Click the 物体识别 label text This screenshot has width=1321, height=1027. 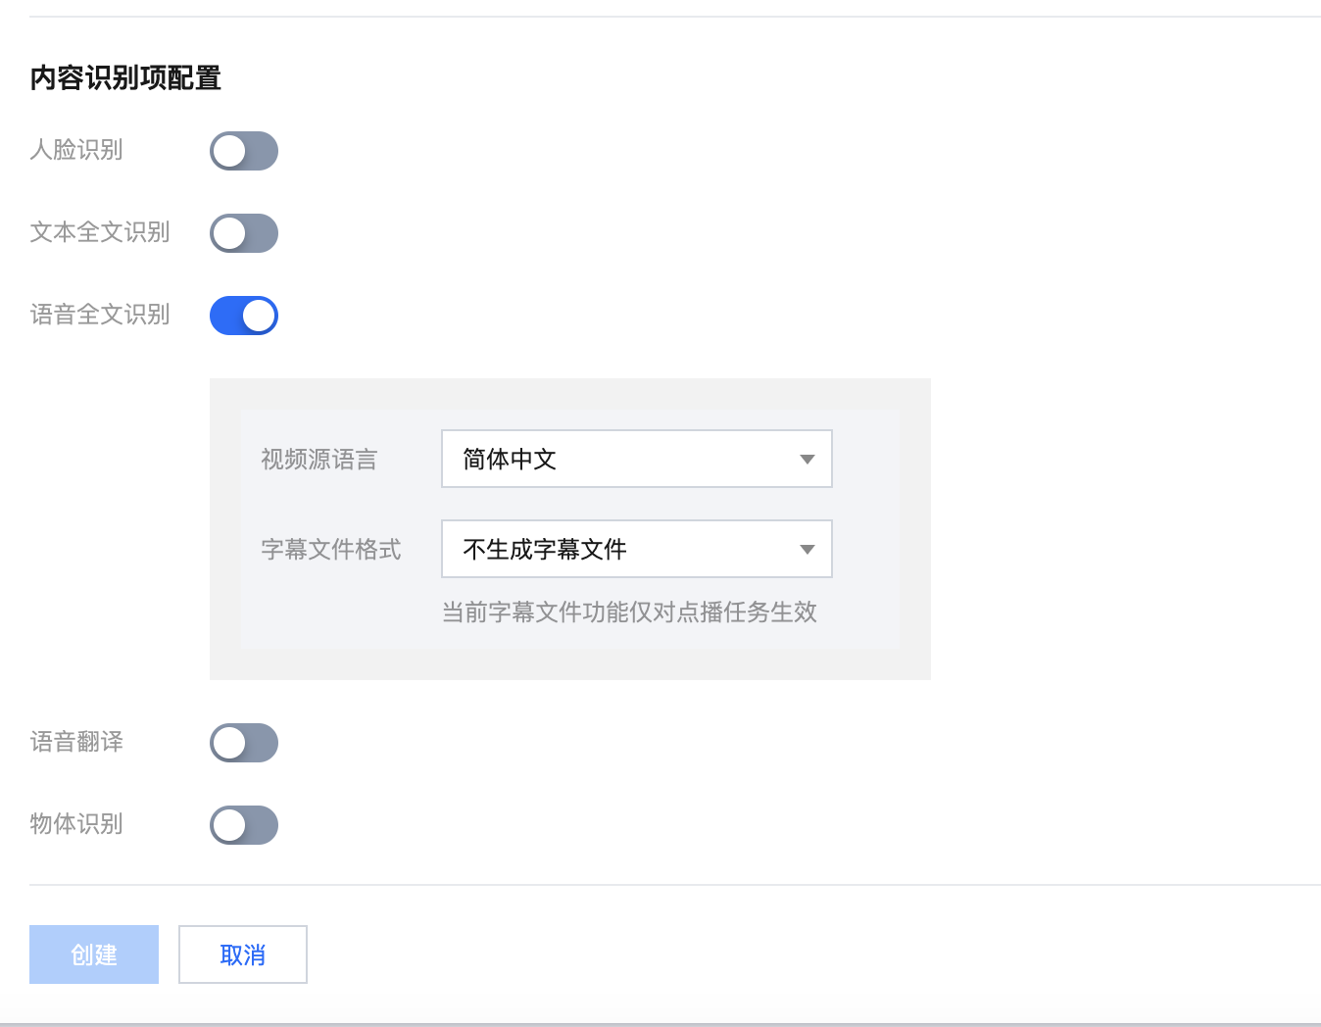click(x=76, y=824)
